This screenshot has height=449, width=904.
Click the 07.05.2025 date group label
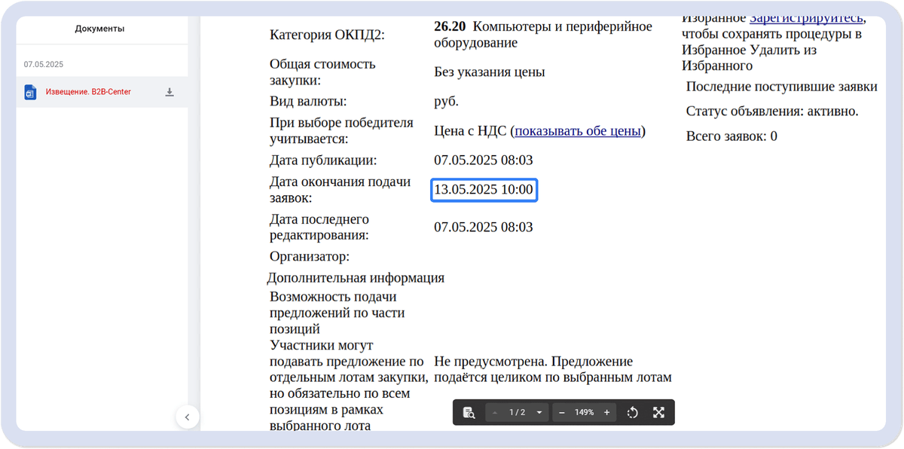pos(43,65)
